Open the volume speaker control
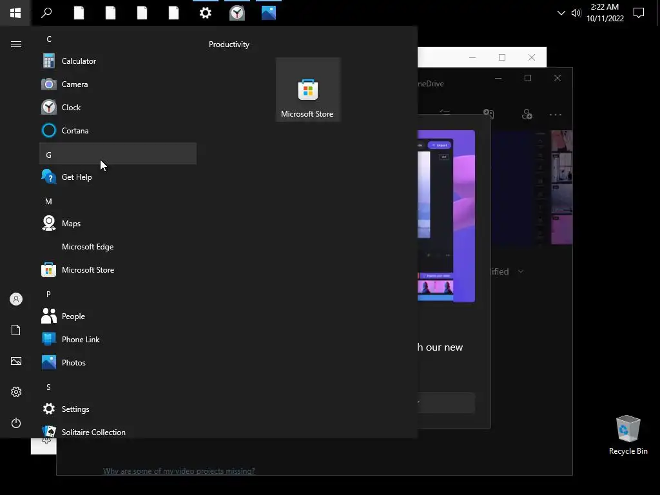This screenshot has width=660, height=495. (576, 13)
